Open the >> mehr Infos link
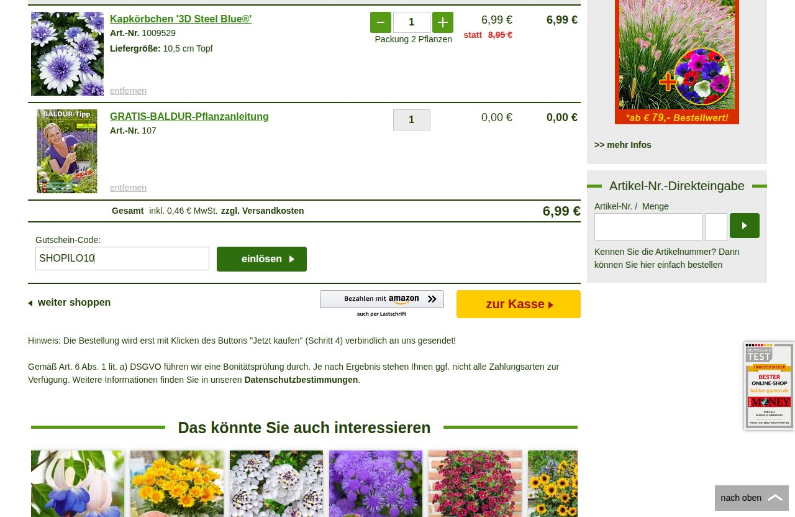 (623, 145)
